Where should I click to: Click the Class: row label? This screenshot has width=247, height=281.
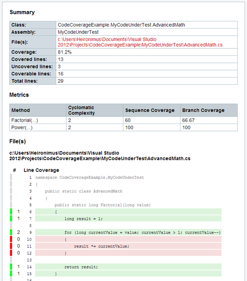(x=18, y=25)
